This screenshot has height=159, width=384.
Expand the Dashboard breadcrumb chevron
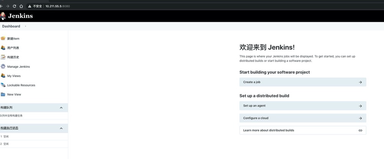point(26,26)
